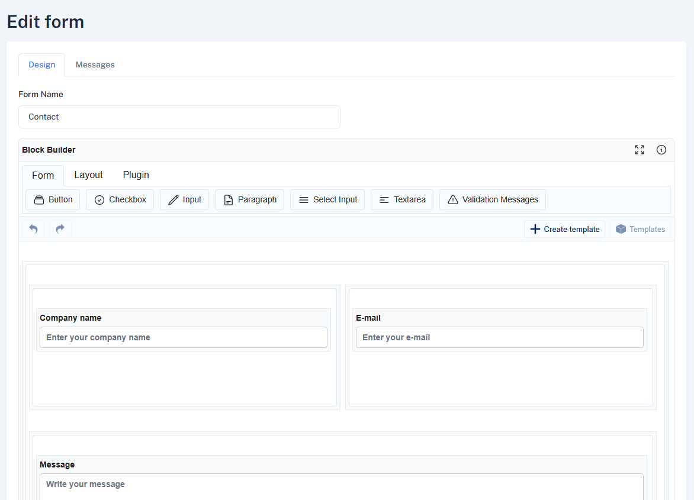This screenshot has width=694, height=500.
Task: Return to the Design tab
Action: click(41, 64)
